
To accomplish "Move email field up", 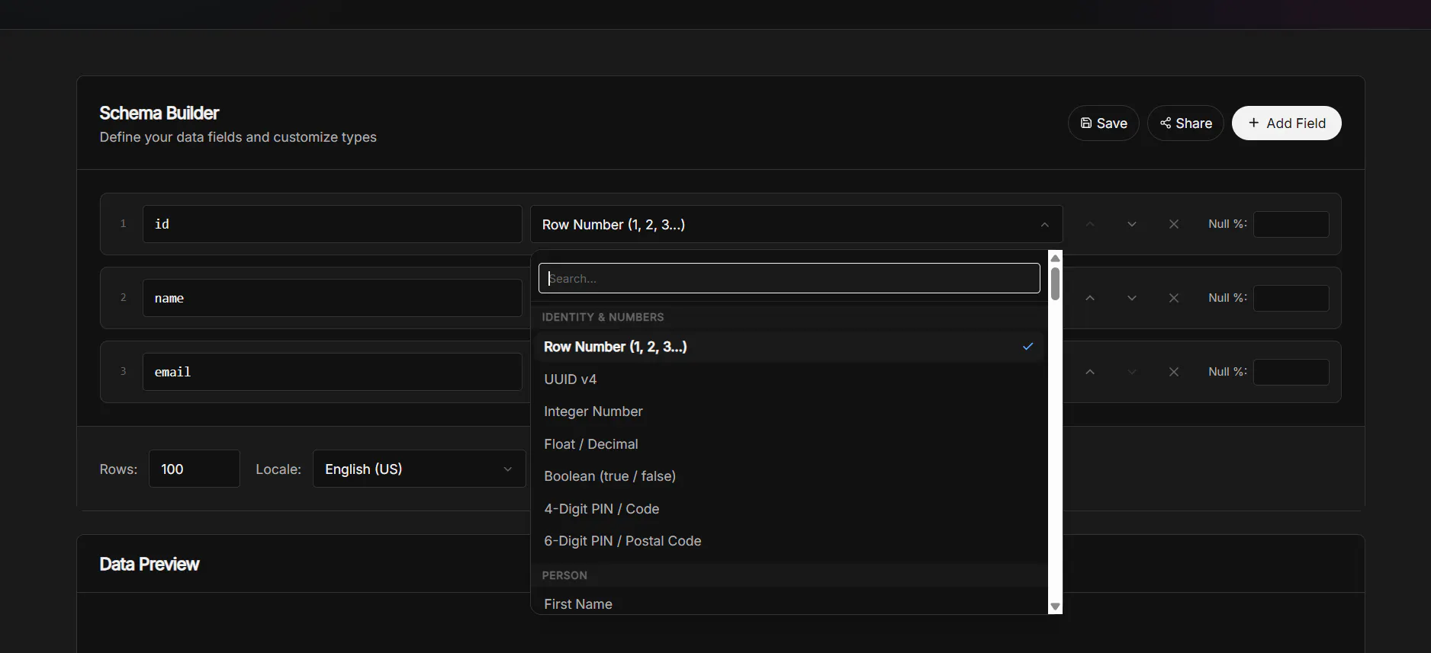I will tap(1090, 372).
